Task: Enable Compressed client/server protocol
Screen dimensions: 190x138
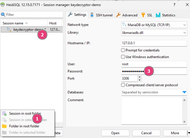Action: [123, 85]
